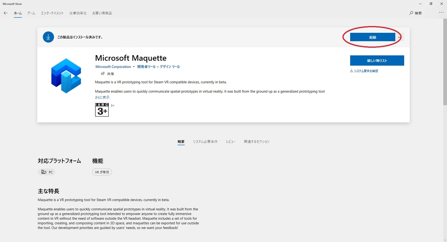The height and width of the screenshot is (242, 447).
Task: Open デザイン ツール subcategory link
Action: tap(170, 67)
